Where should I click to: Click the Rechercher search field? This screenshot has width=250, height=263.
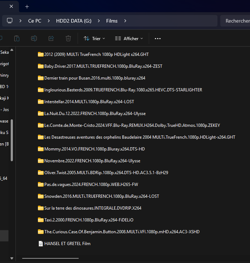(235, 21)
